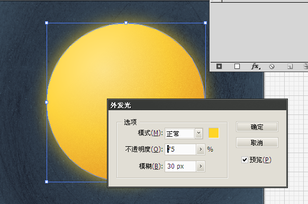Image resolution: width=308 pixels, height=204 pixels.
Task: Click the Add New Stroke icon
Action: point(219,66)
